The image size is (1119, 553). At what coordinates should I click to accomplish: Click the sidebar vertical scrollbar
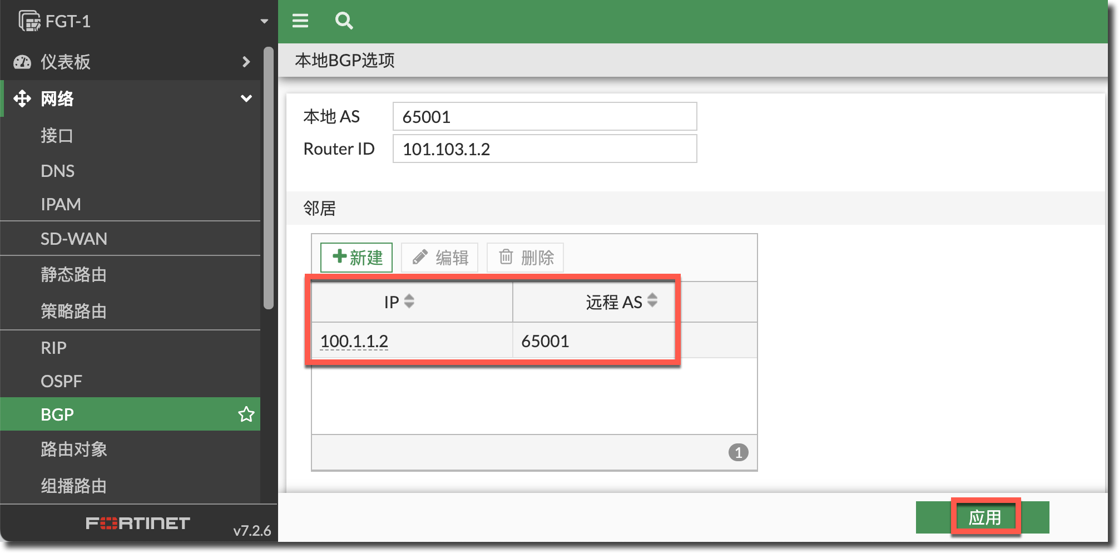[x=269, y=178]
